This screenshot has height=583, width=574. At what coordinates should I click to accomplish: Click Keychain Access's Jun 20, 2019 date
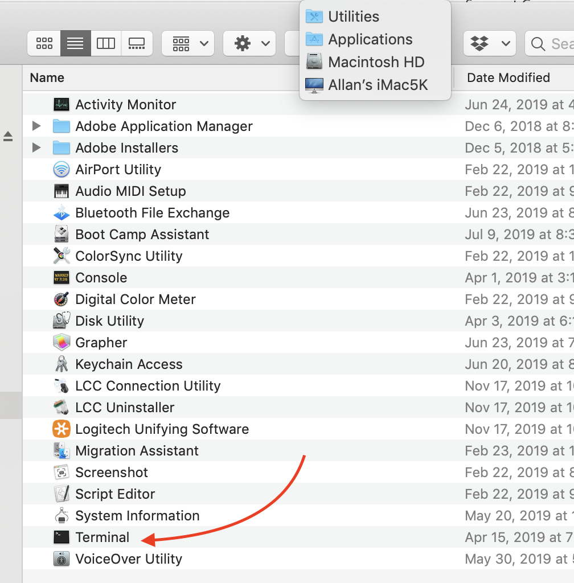(x=519, y=364)
